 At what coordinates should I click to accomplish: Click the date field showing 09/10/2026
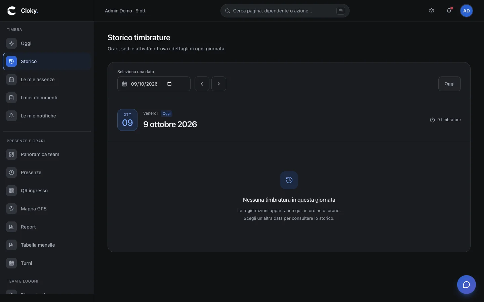coord(154,84)
